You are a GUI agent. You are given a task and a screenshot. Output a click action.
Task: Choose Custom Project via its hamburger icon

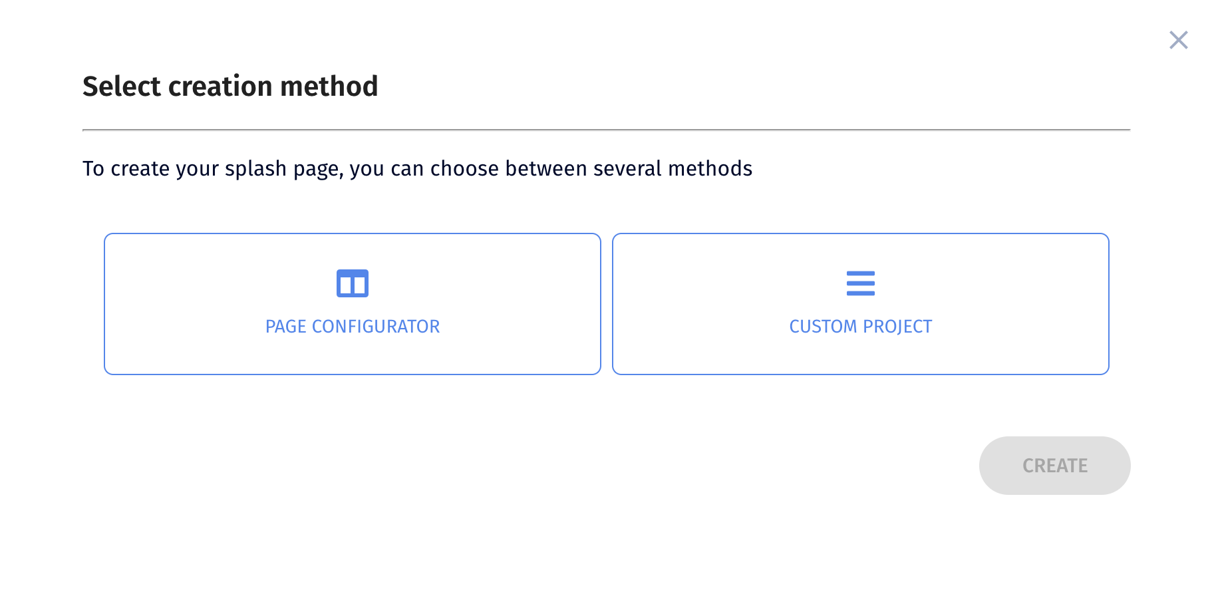[x=861, y=283]
